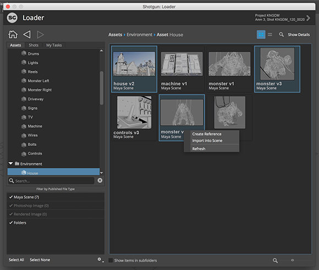Click Show Details button

coord(299,35)
